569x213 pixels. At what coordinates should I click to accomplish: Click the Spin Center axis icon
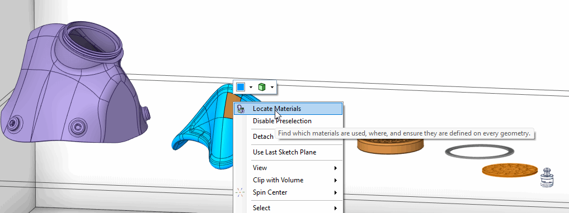pos(240,192)
